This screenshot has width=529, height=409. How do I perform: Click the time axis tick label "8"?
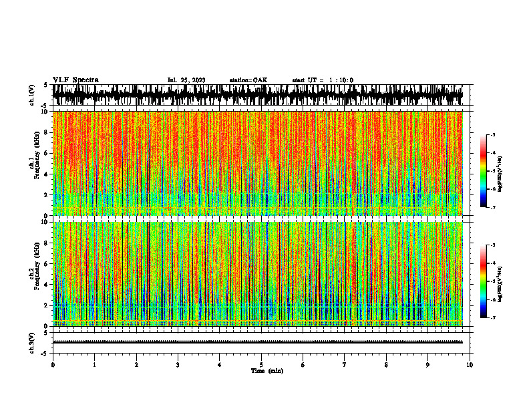386,365
